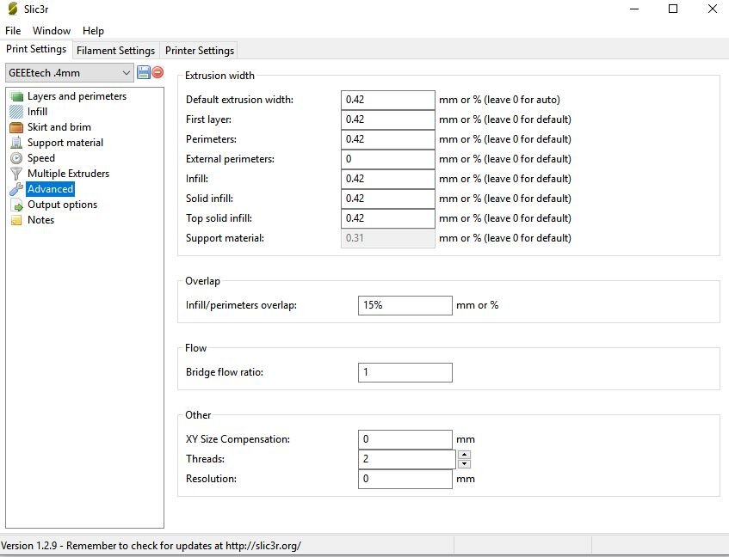Go to Support material settings
The image size is (729, 557).
(65, 143)
